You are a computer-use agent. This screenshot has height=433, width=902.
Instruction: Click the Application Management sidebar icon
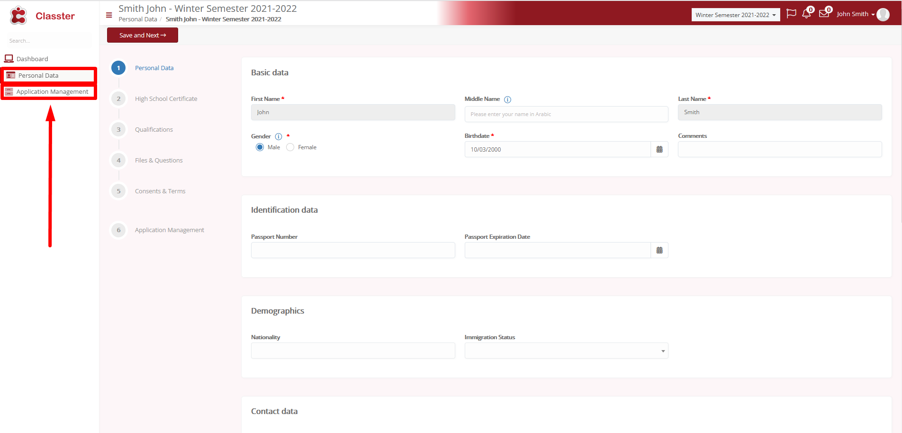tap(9, 91)
